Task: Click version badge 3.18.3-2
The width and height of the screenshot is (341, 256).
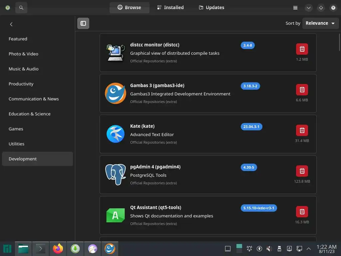Action: (250, 86)
